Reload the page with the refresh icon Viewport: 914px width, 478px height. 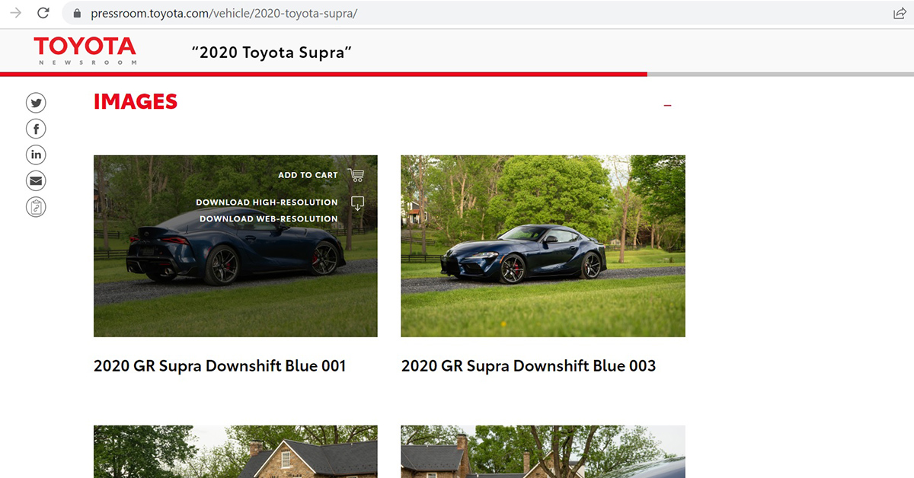point(43,13)
